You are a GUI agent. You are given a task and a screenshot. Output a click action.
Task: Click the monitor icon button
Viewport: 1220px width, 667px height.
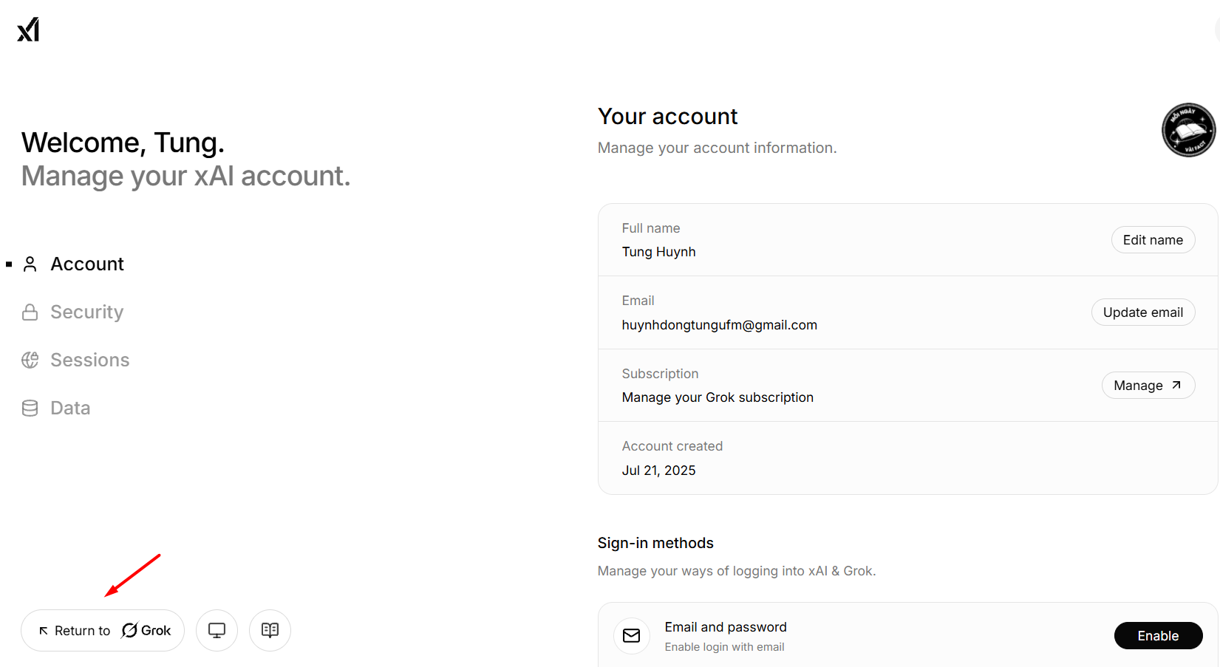coord(217,630)
